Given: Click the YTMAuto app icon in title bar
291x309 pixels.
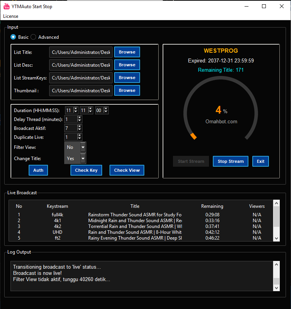Looking at the screenshot, I should [7, 6].
